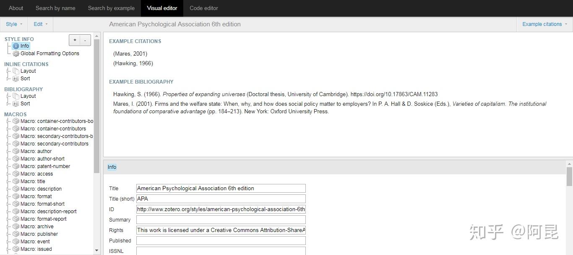
Task: Click the empty Summary input field
Action: [x=221, y=220]
